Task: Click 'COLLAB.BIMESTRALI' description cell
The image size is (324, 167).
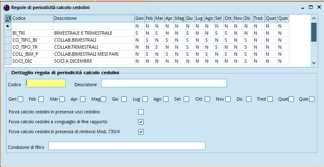Action: [x=94, y=40]
